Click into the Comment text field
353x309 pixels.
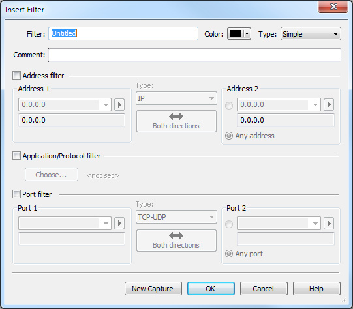click(x=194, y=55)
